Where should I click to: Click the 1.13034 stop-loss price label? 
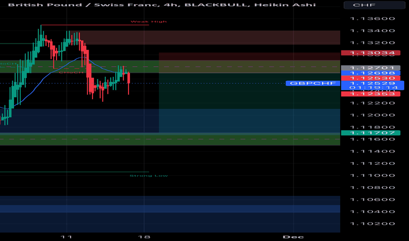tap(370, 53)
